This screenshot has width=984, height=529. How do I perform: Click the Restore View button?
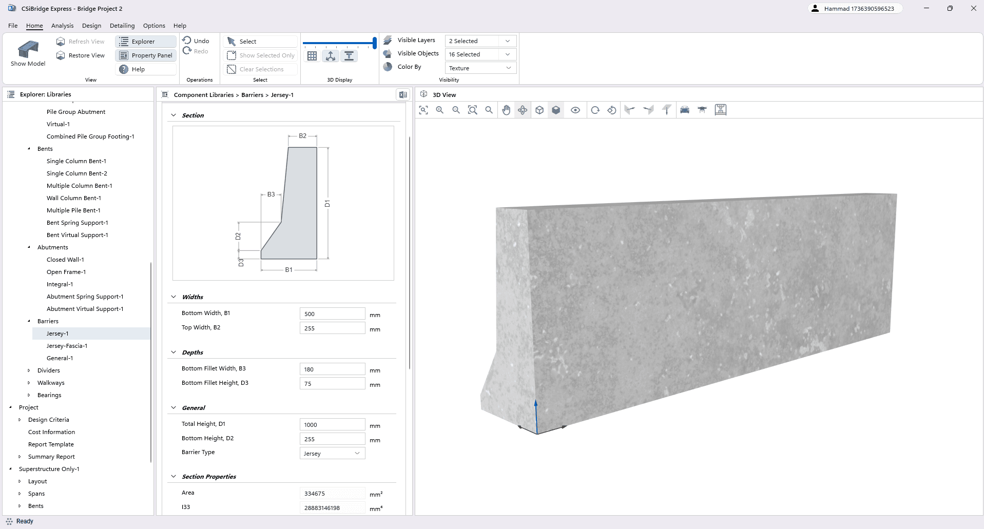click(81, 55)
